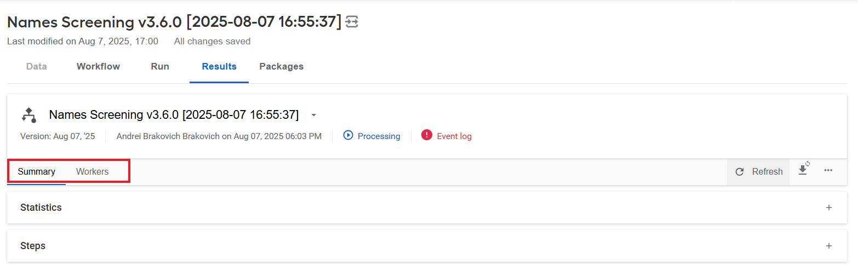The width and height of the screenshot is (858, 265).
Task: Click the download results icon
Action: pyautogui.click(x=804, y=169)
